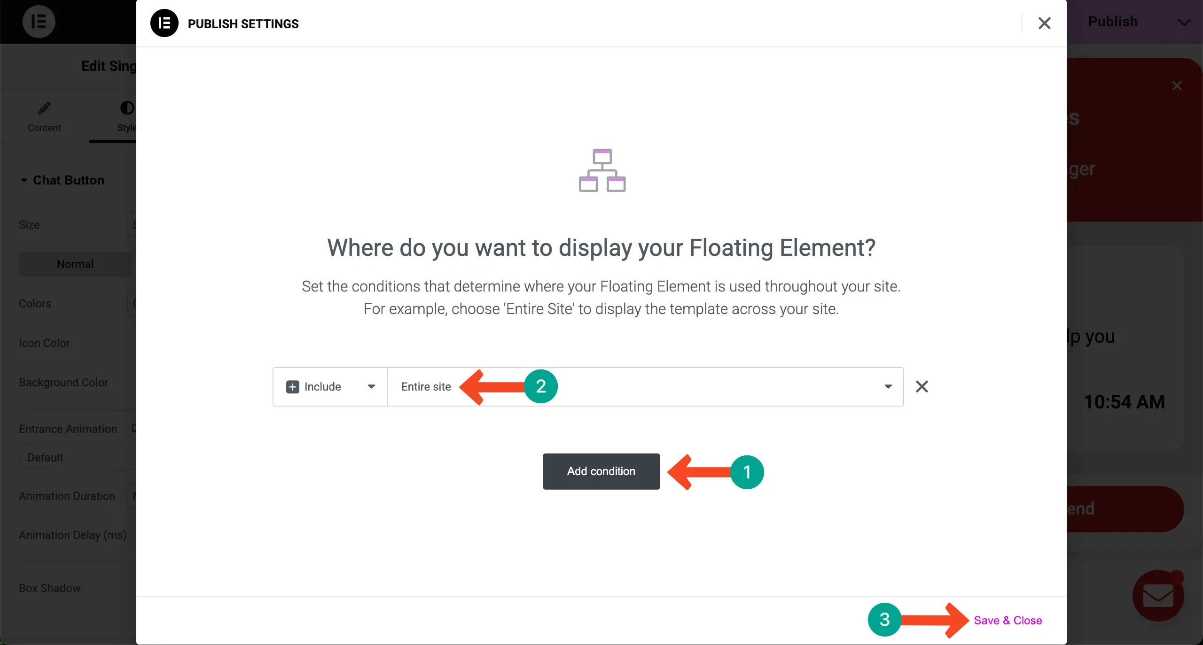
Task: Click Save & Close link
Action: 1008,620
